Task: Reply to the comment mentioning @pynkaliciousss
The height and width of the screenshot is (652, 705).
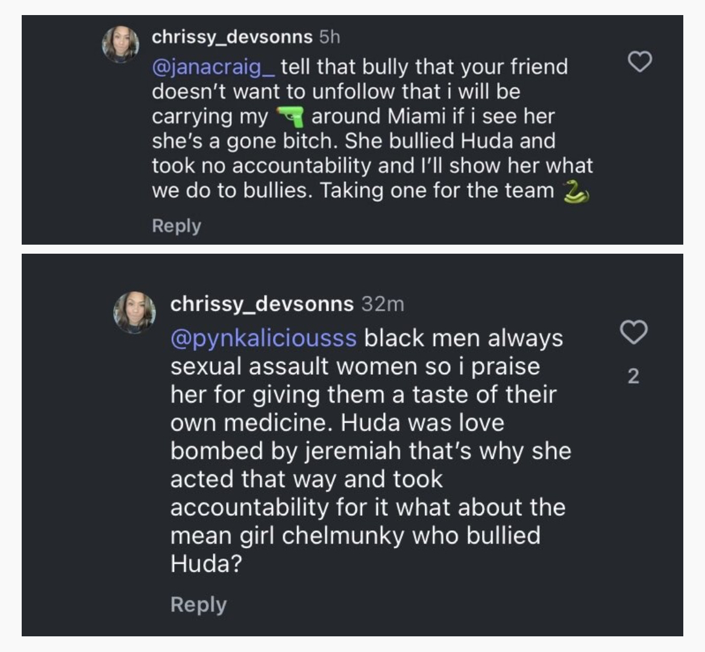Action: tap(198, 605)
